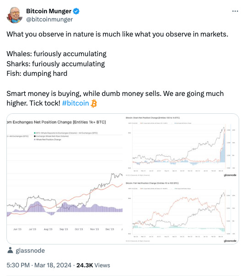Click the glassnode person tag icon

[x=10, y=250]
